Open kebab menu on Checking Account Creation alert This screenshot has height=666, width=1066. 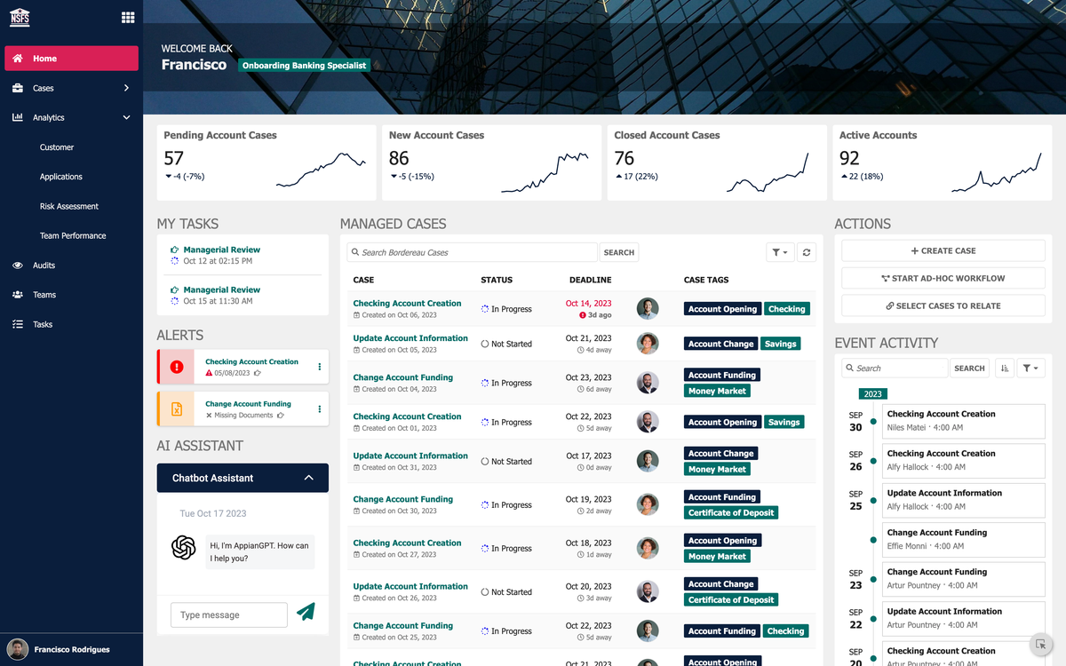tap(320, 367)
